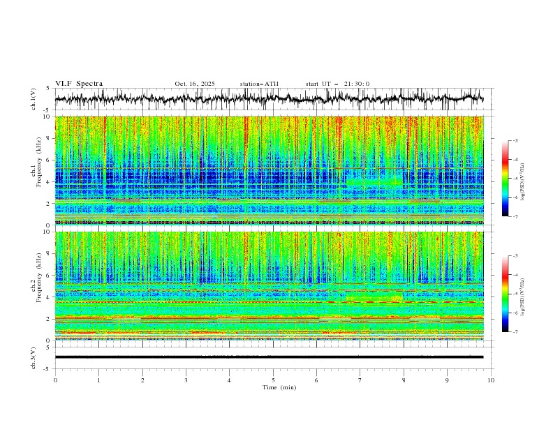Click the ch.1 voltage waveform trace
The width and height of the screenshot is (553, 427).
click(x=269, y=99)
